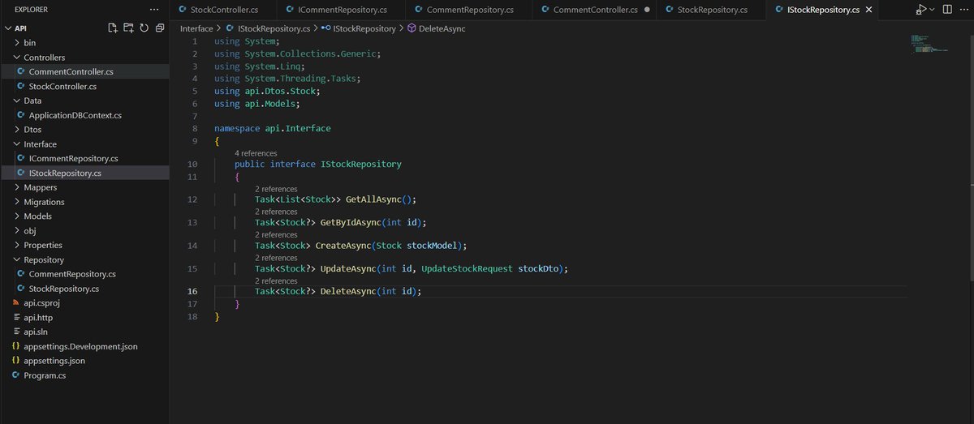Viewport: 974px width, 424px height.
Task: Open StockRepository.cs in Explorer
Action: coord(64,289)
